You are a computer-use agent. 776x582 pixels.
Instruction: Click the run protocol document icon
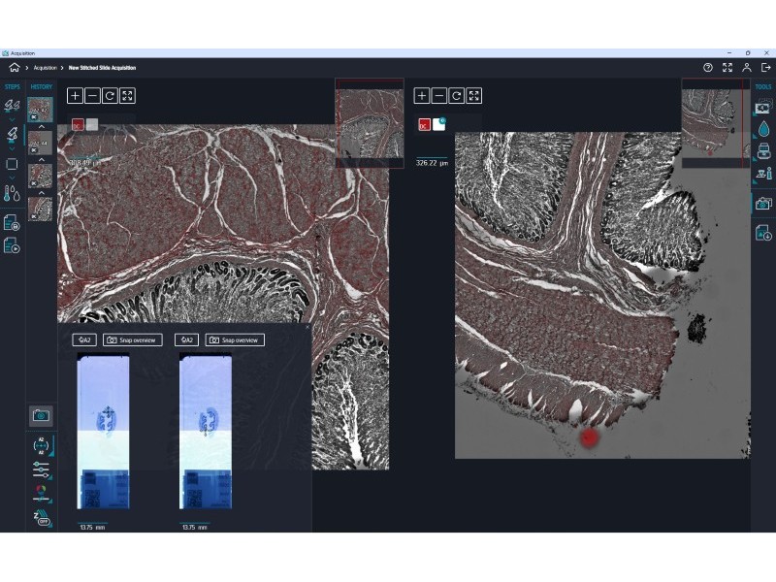click(12, 245)
